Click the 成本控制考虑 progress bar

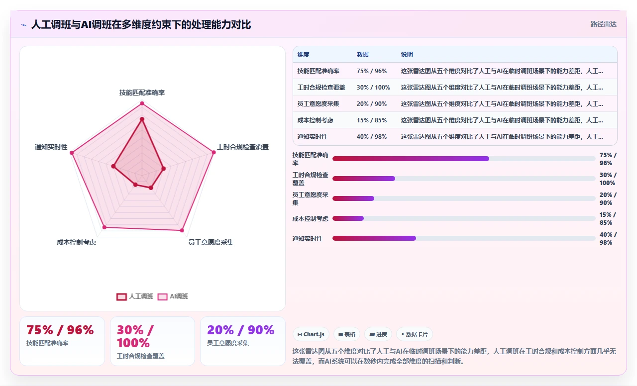tap(464, 218)
